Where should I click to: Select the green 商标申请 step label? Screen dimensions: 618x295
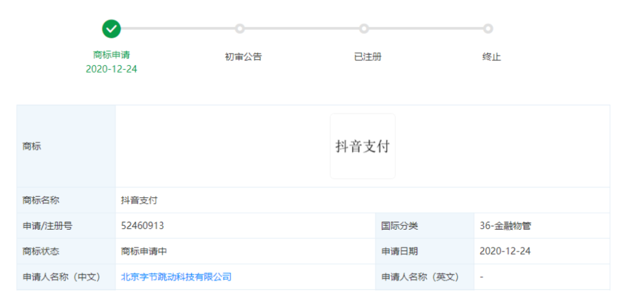pos(112,55)
